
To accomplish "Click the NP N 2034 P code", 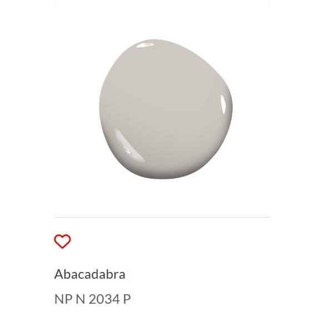I will coord(92,299).
